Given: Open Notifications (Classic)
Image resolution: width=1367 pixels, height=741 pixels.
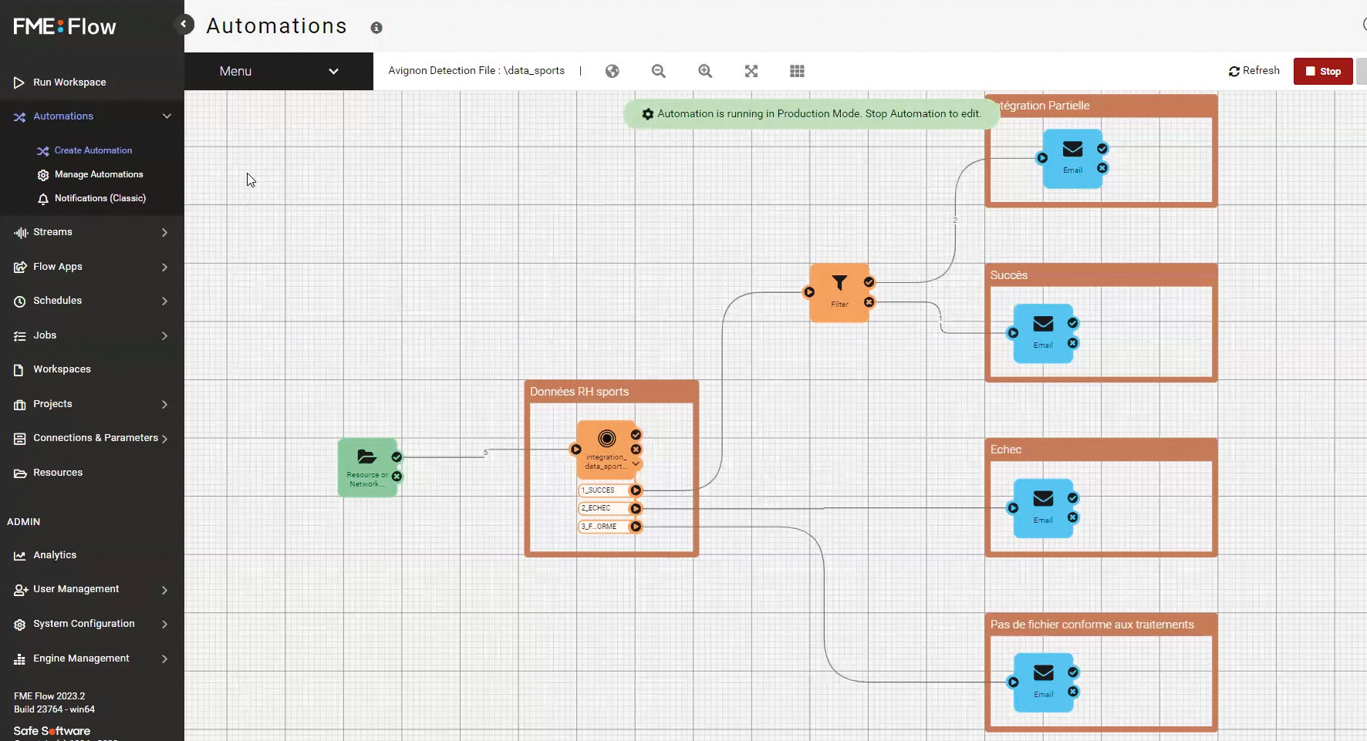Looking at the screenshot, I should point(100,198).
